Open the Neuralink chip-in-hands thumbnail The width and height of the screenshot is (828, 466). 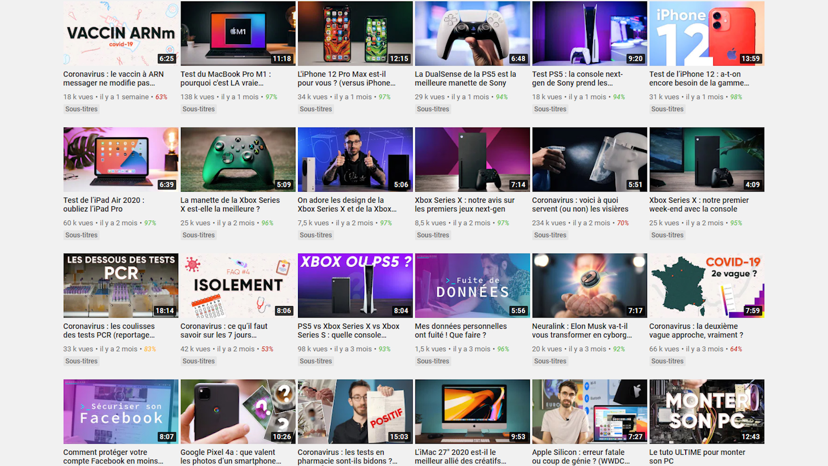click(590, 285)
